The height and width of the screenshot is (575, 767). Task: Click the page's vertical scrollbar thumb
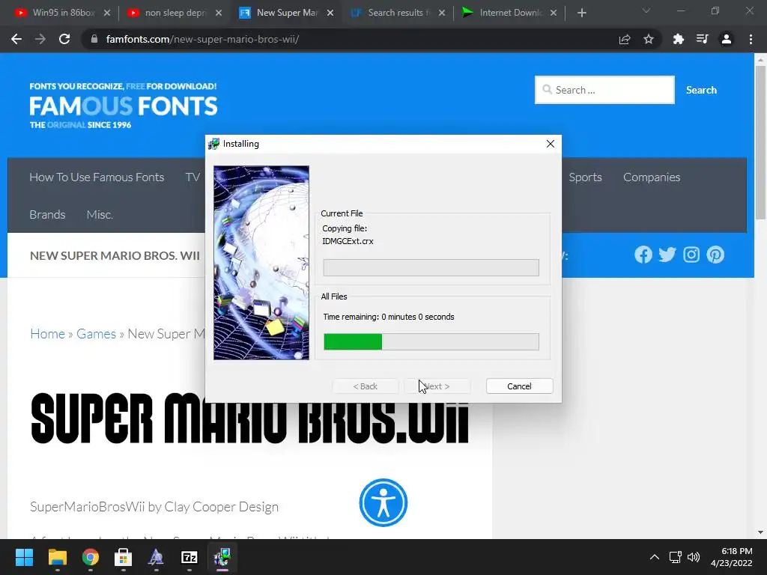pyautogui.click(x=760, y=142)
